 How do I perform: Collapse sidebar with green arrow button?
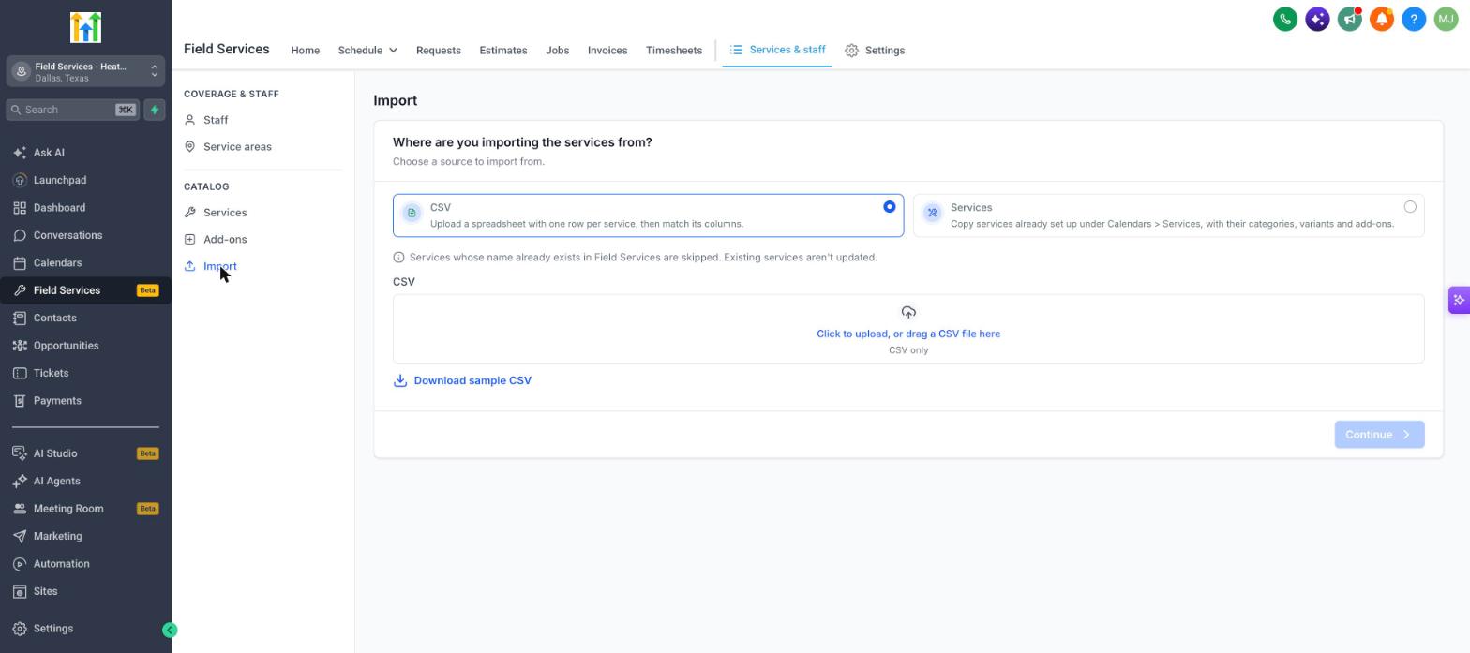coord(170,631)
